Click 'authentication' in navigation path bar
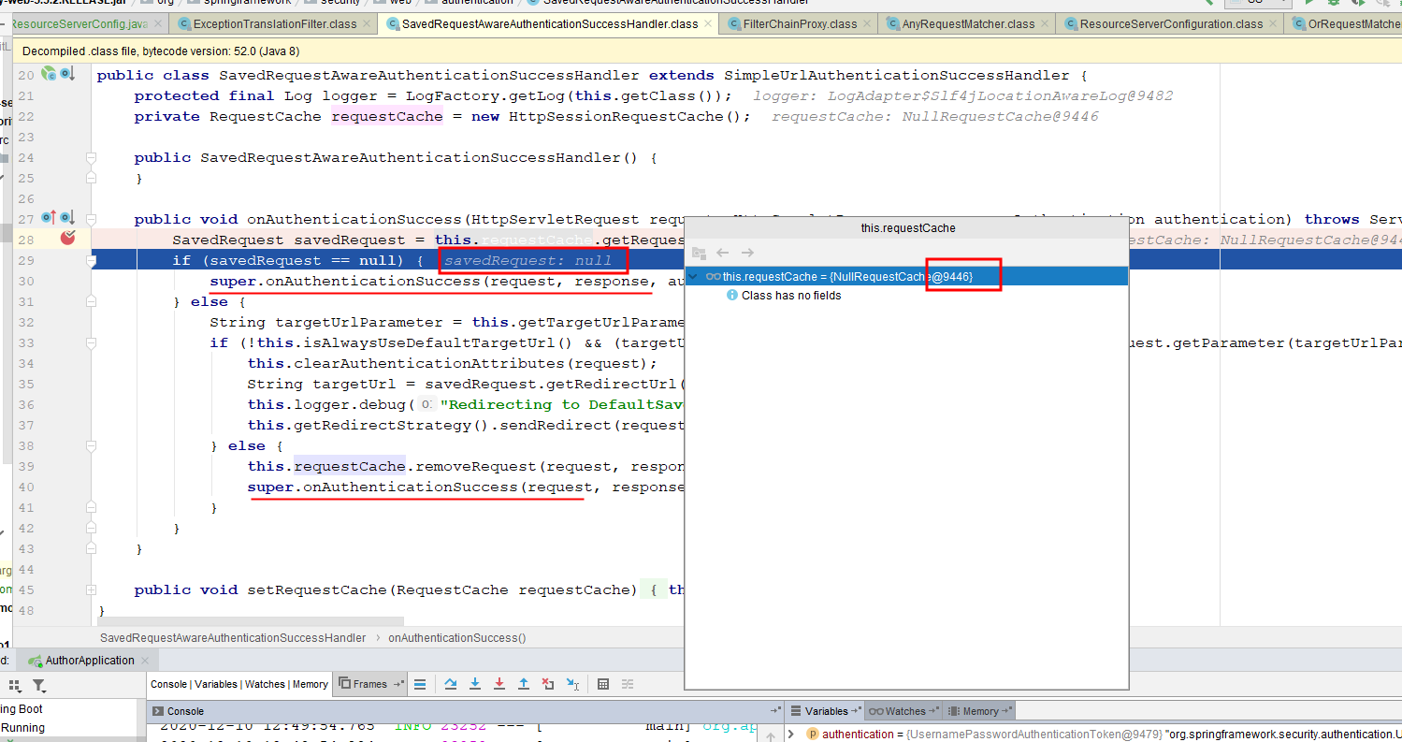1402x742 pixels. click(477, 3)
